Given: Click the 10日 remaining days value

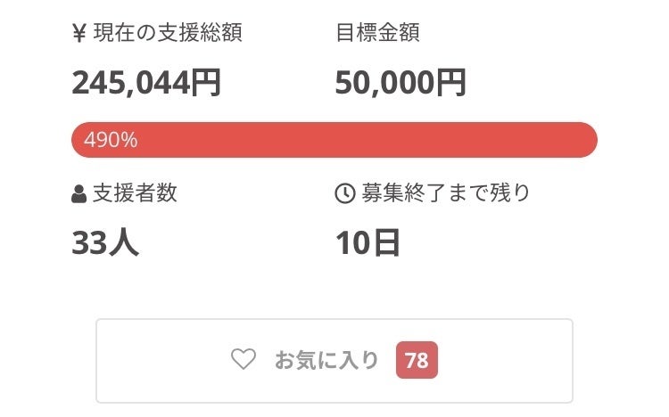Looking at the screenshot, I should (x=368, y=242).
